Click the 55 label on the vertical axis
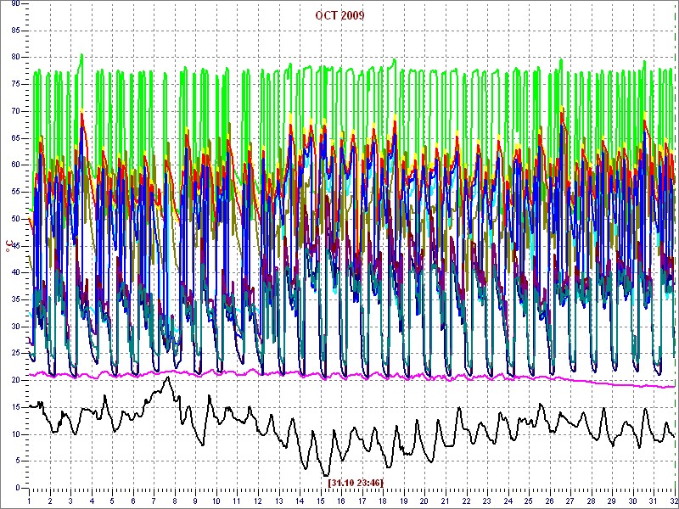Viewport: 679px width, 509px height. [14, 192]
